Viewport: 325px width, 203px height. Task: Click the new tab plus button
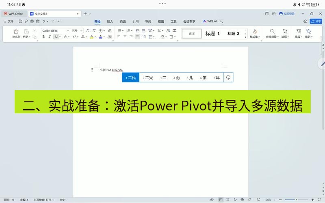point(85,14)
